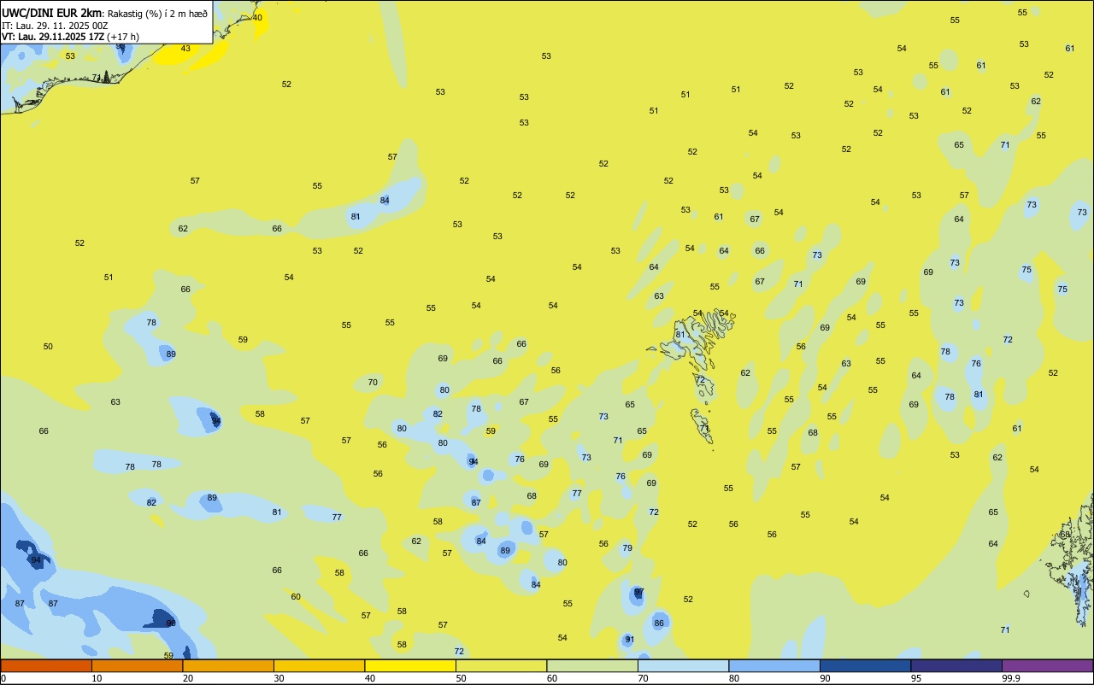
Task: Click the '79' humidity value on the map
Action: pyautogui.click(x=627, y=548)
